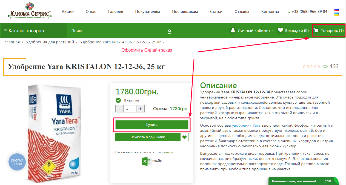Image resolution: width=346 pixels, height=185 pixels.
Task: Open the Каталог товаров menu
Action: coord(24,31)
